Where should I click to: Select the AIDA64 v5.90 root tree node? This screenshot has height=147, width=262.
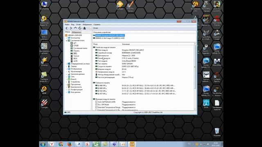(74, 36)
